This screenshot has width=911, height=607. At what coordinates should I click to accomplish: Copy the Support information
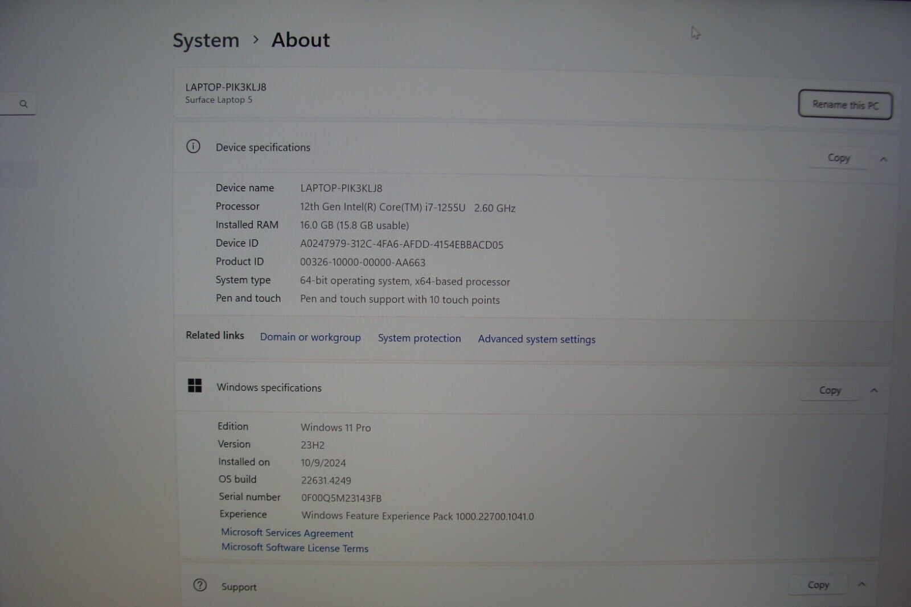pyautogui.click(x=818, y=585)
